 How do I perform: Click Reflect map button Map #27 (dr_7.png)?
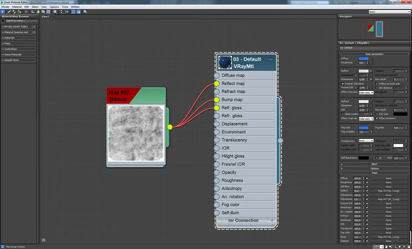click(388, 191)
